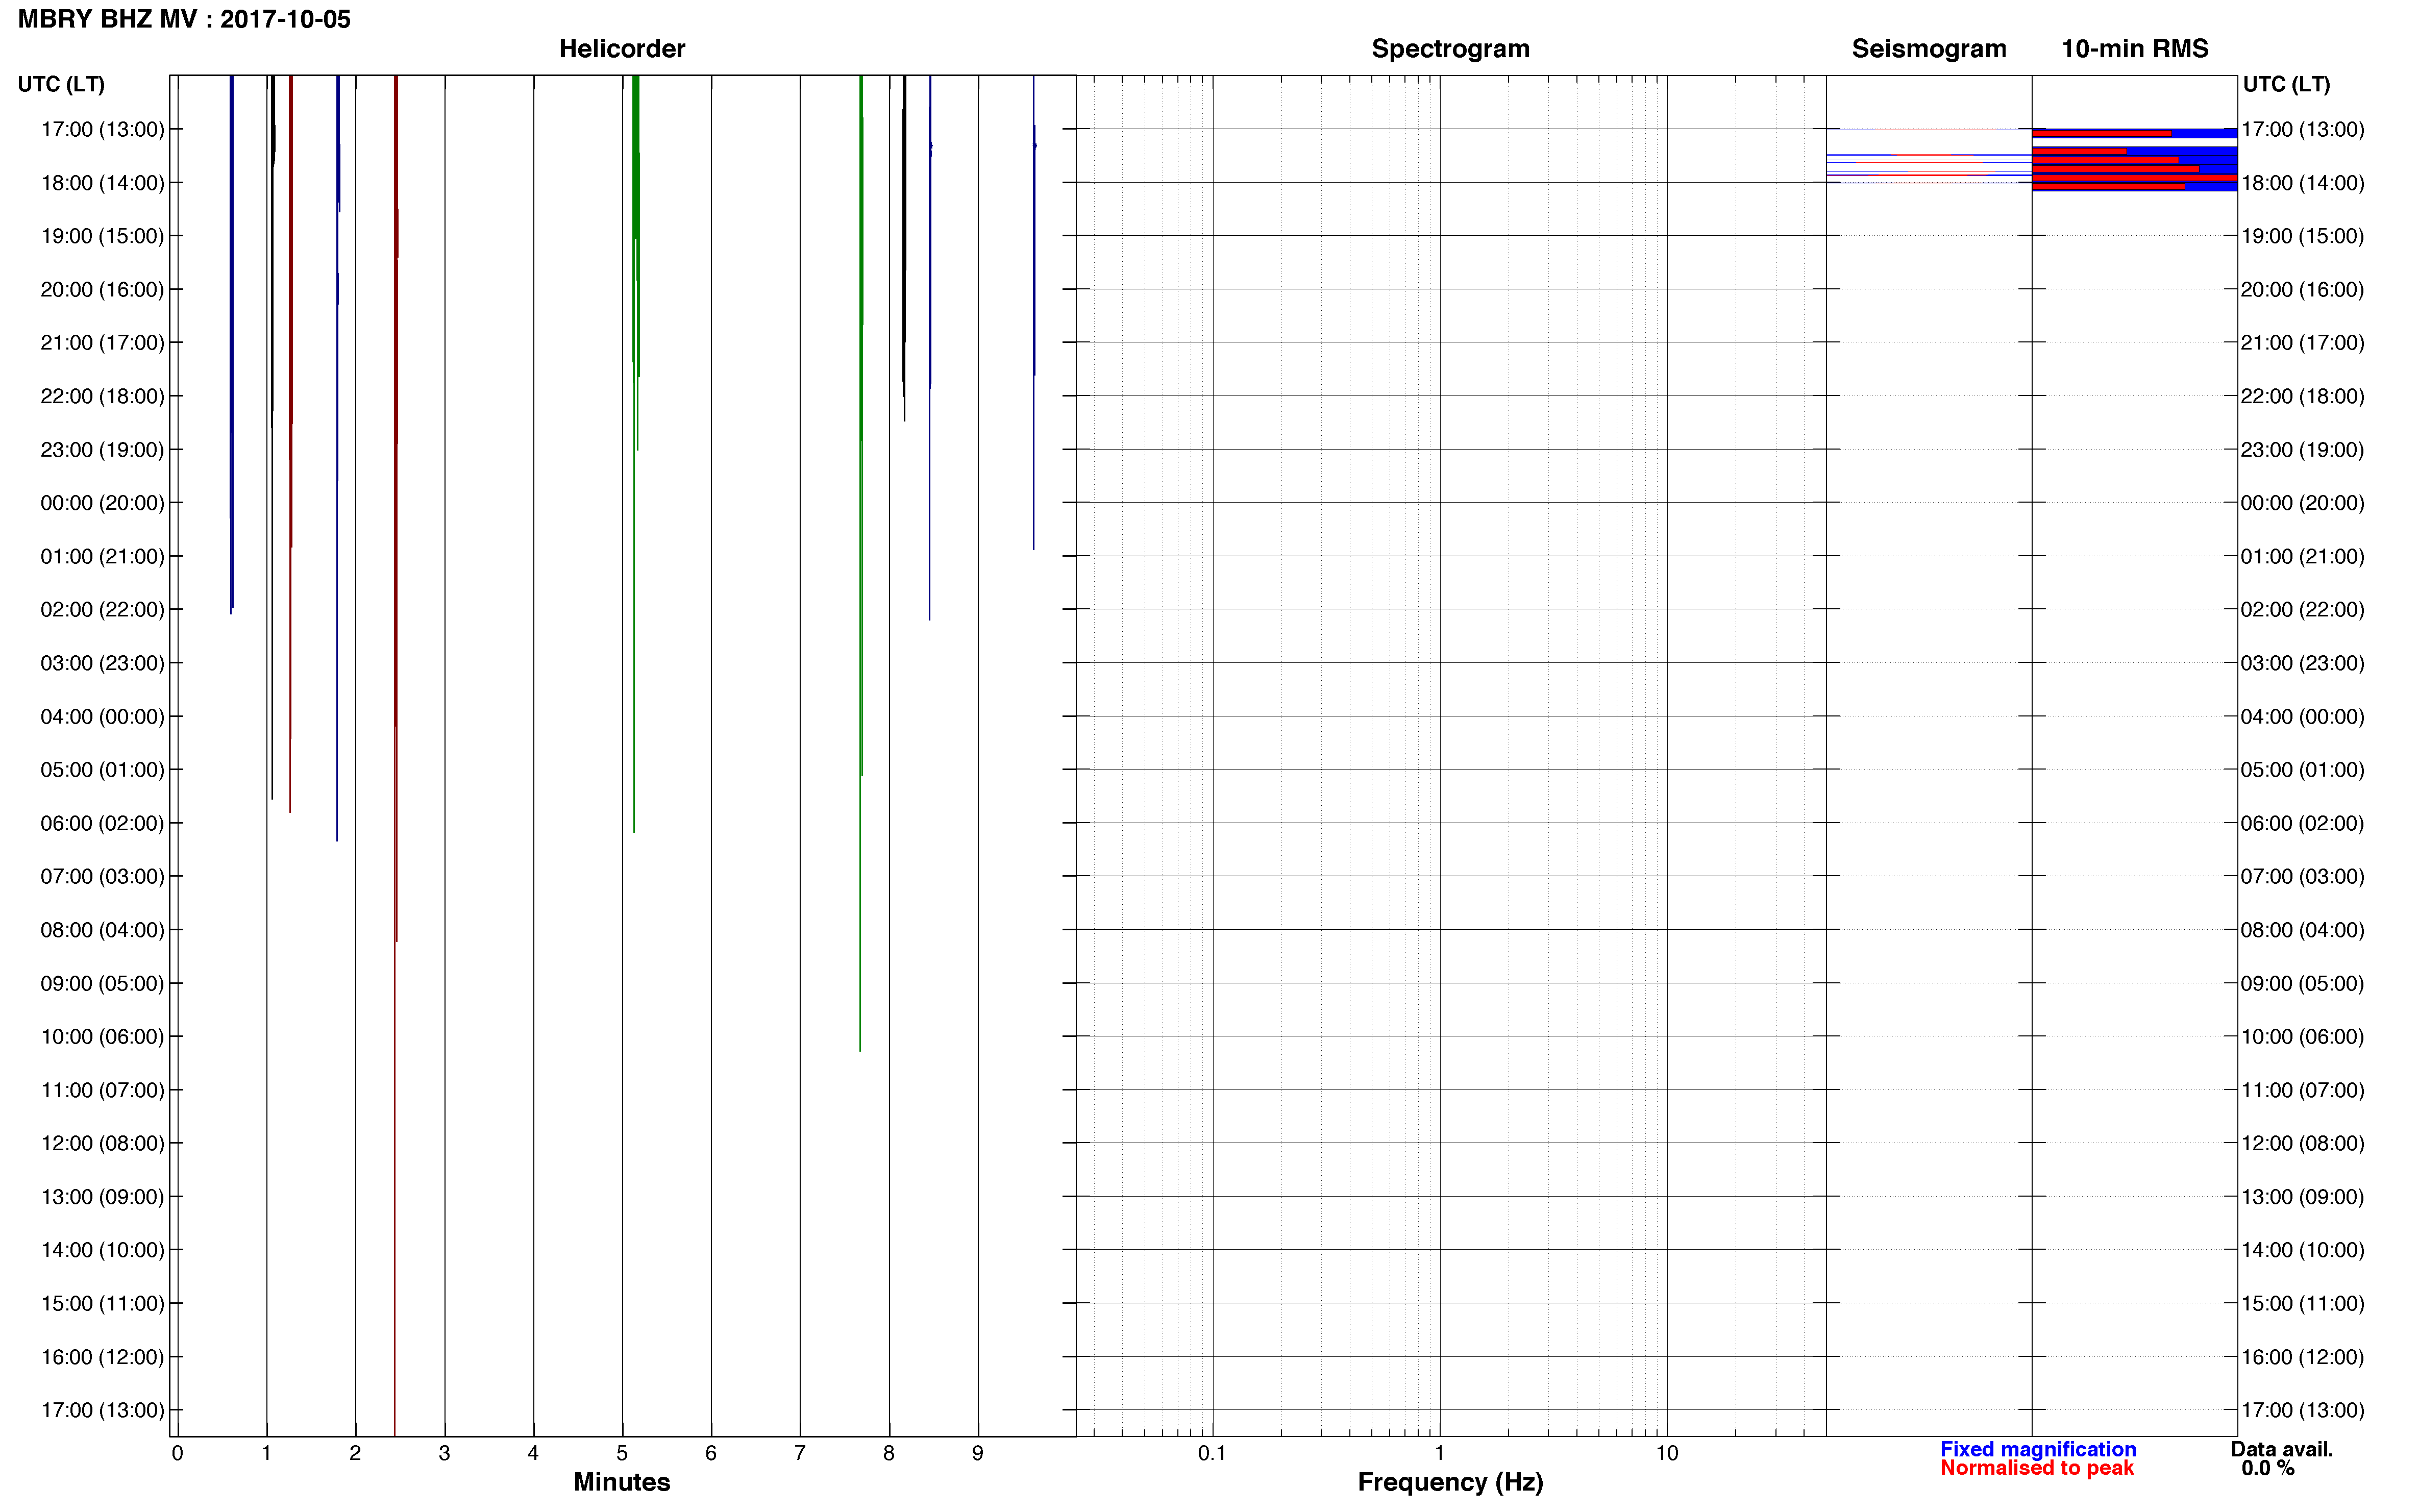Image resolution: width=2419 pixels, height=1512 pixels.
Task: Click the plot title MBRY BHZ MV : 2017-10-05
Action: (184, 19)
